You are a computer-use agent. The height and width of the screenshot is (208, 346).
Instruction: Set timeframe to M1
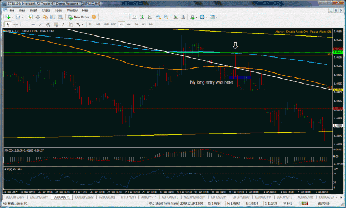click(91, 24)
